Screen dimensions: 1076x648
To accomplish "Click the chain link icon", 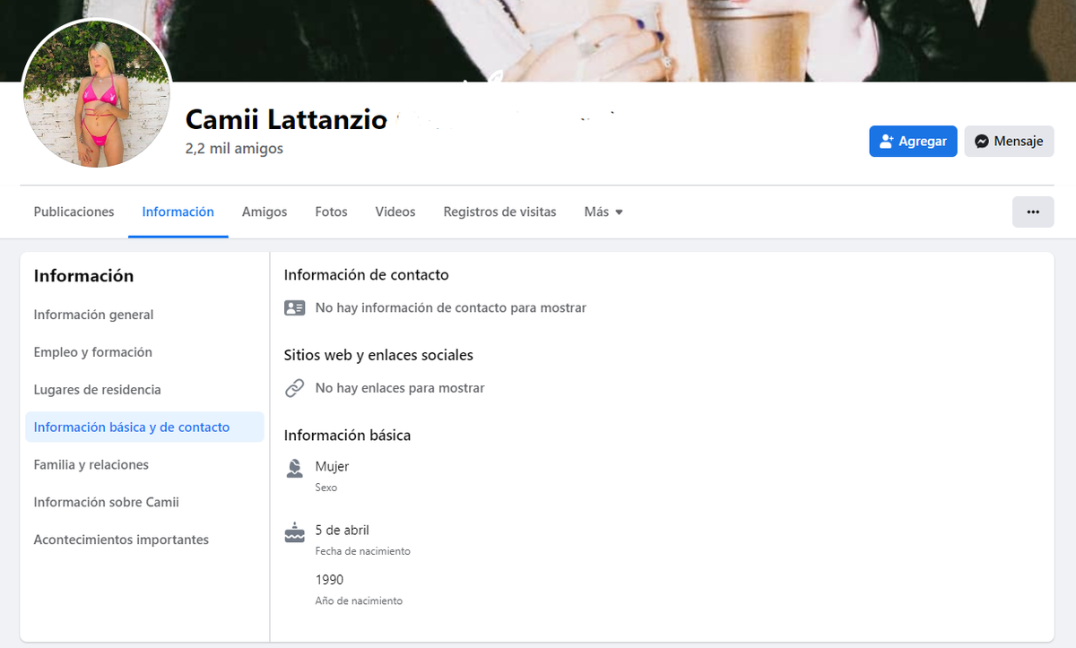I will pyautogui.click(x=294, y=388).
